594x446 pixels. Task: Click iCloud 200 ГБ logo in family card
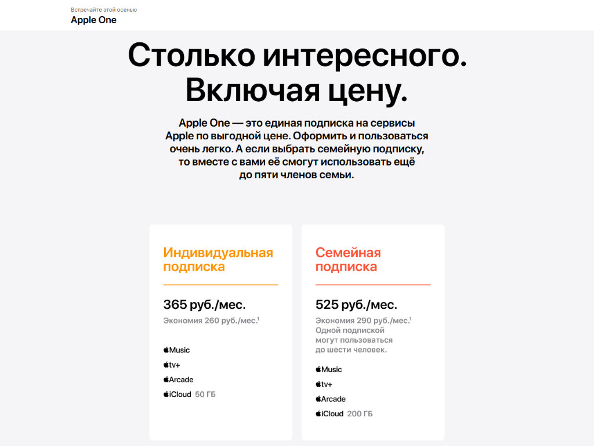point(329,414)
